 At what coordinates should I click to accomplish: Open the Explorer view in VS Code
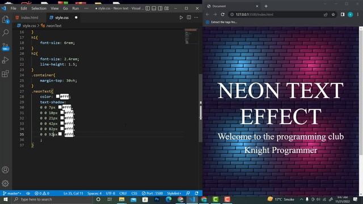5,19
